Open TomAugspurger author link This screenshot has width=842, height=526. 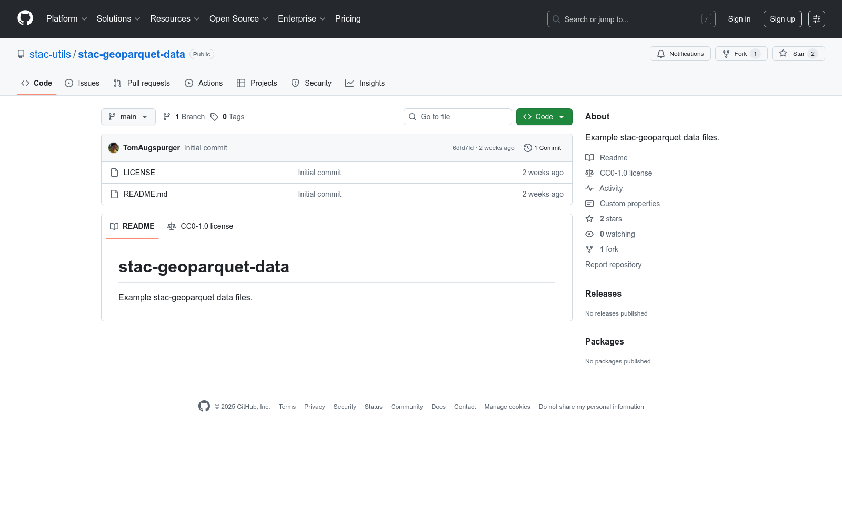(x=152, y=148)
